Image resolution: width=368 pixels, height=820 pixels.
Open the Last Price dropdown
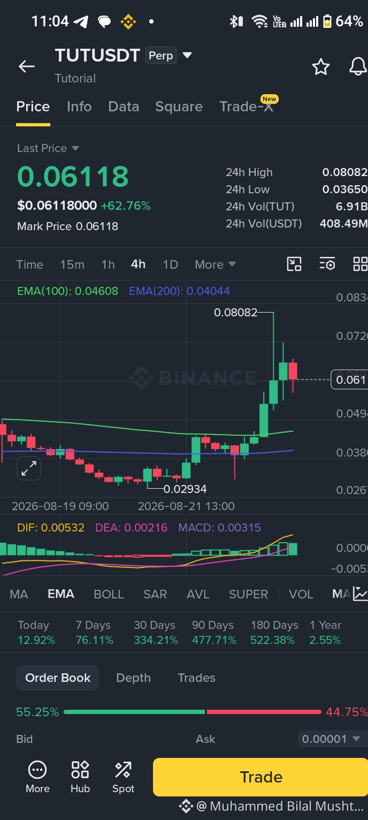coord(48,148)
